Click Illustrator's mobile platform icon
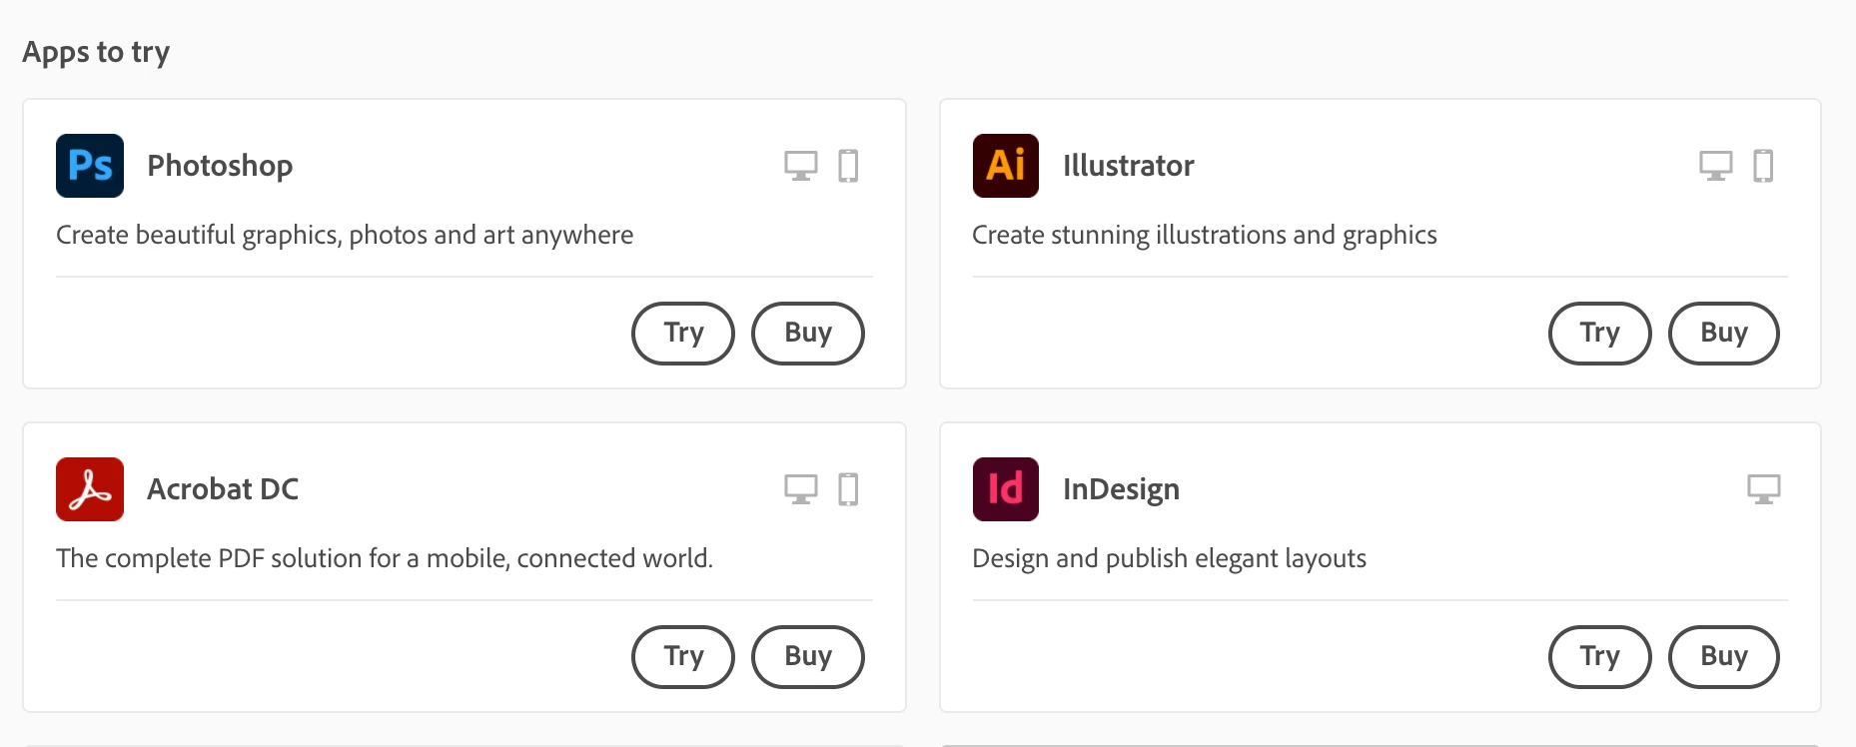The image size is (1856, 747). click(x=1764, y=166)
